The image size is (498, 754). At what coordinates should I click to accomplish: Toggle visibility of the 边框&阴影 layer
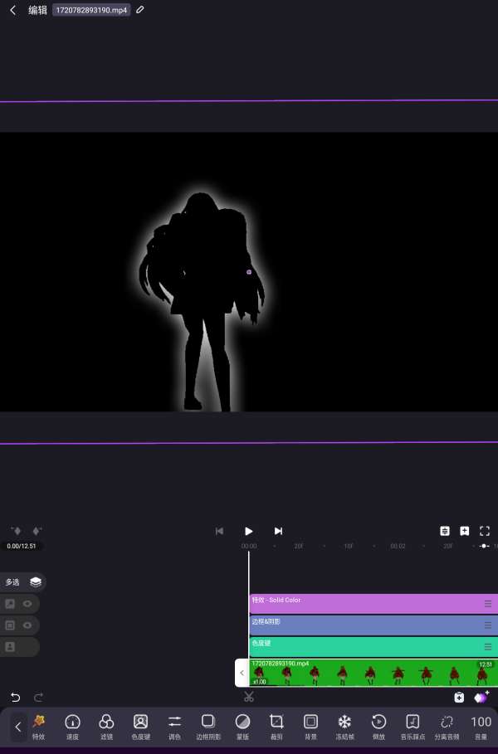coord(27,625)
